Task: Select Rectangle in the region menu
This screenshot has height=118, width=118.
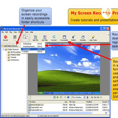Action: pyautogui.click(x=33, y=49)
